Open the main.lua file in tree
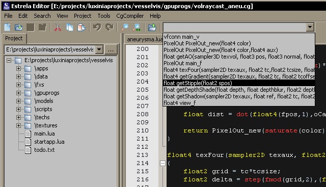 (x=44, y=133)
